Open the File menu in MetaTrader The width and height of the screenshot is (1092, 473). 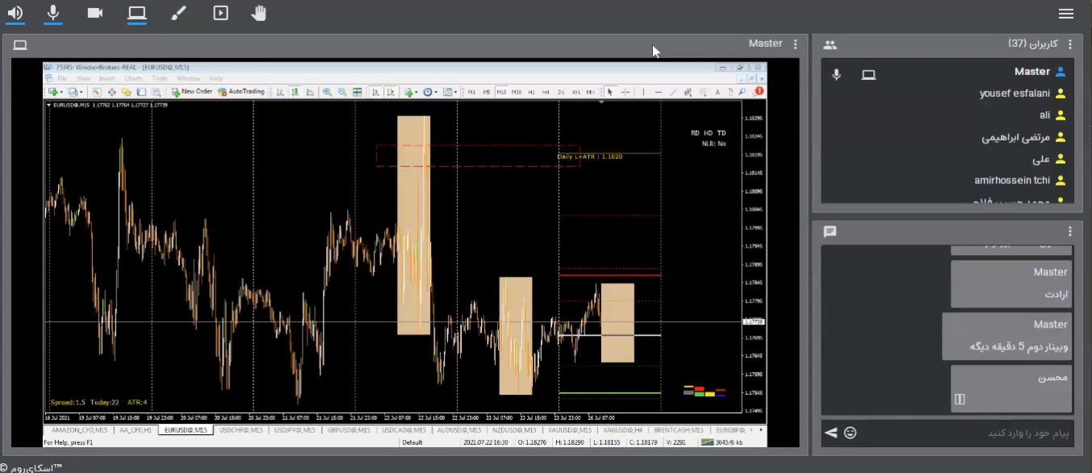62,79
